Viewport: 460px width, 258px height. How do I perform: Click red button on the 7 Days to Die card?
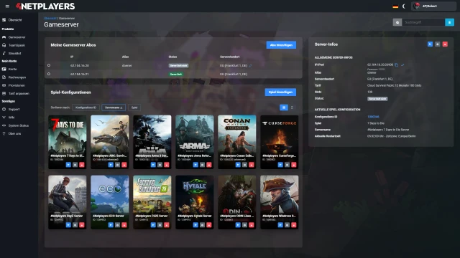pos(82,165)
